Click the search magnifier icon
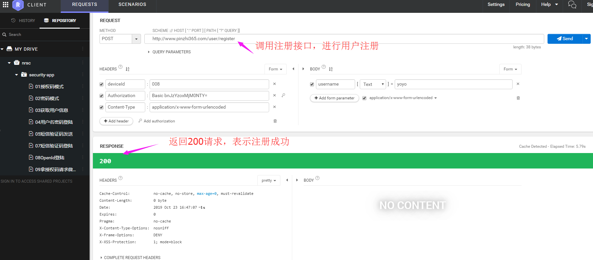The width and height of the screenshot is (593, 260). tap(4, 35)
